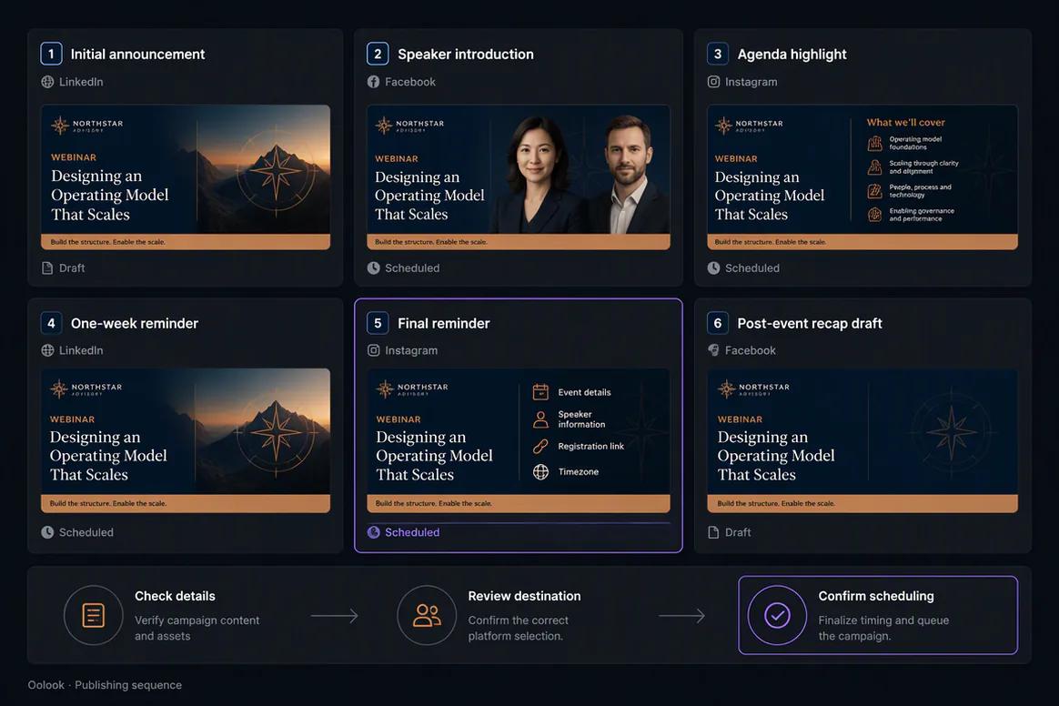Click the Scaling through clarity icon
1059x706 pixels.
(x=874, y=166)
